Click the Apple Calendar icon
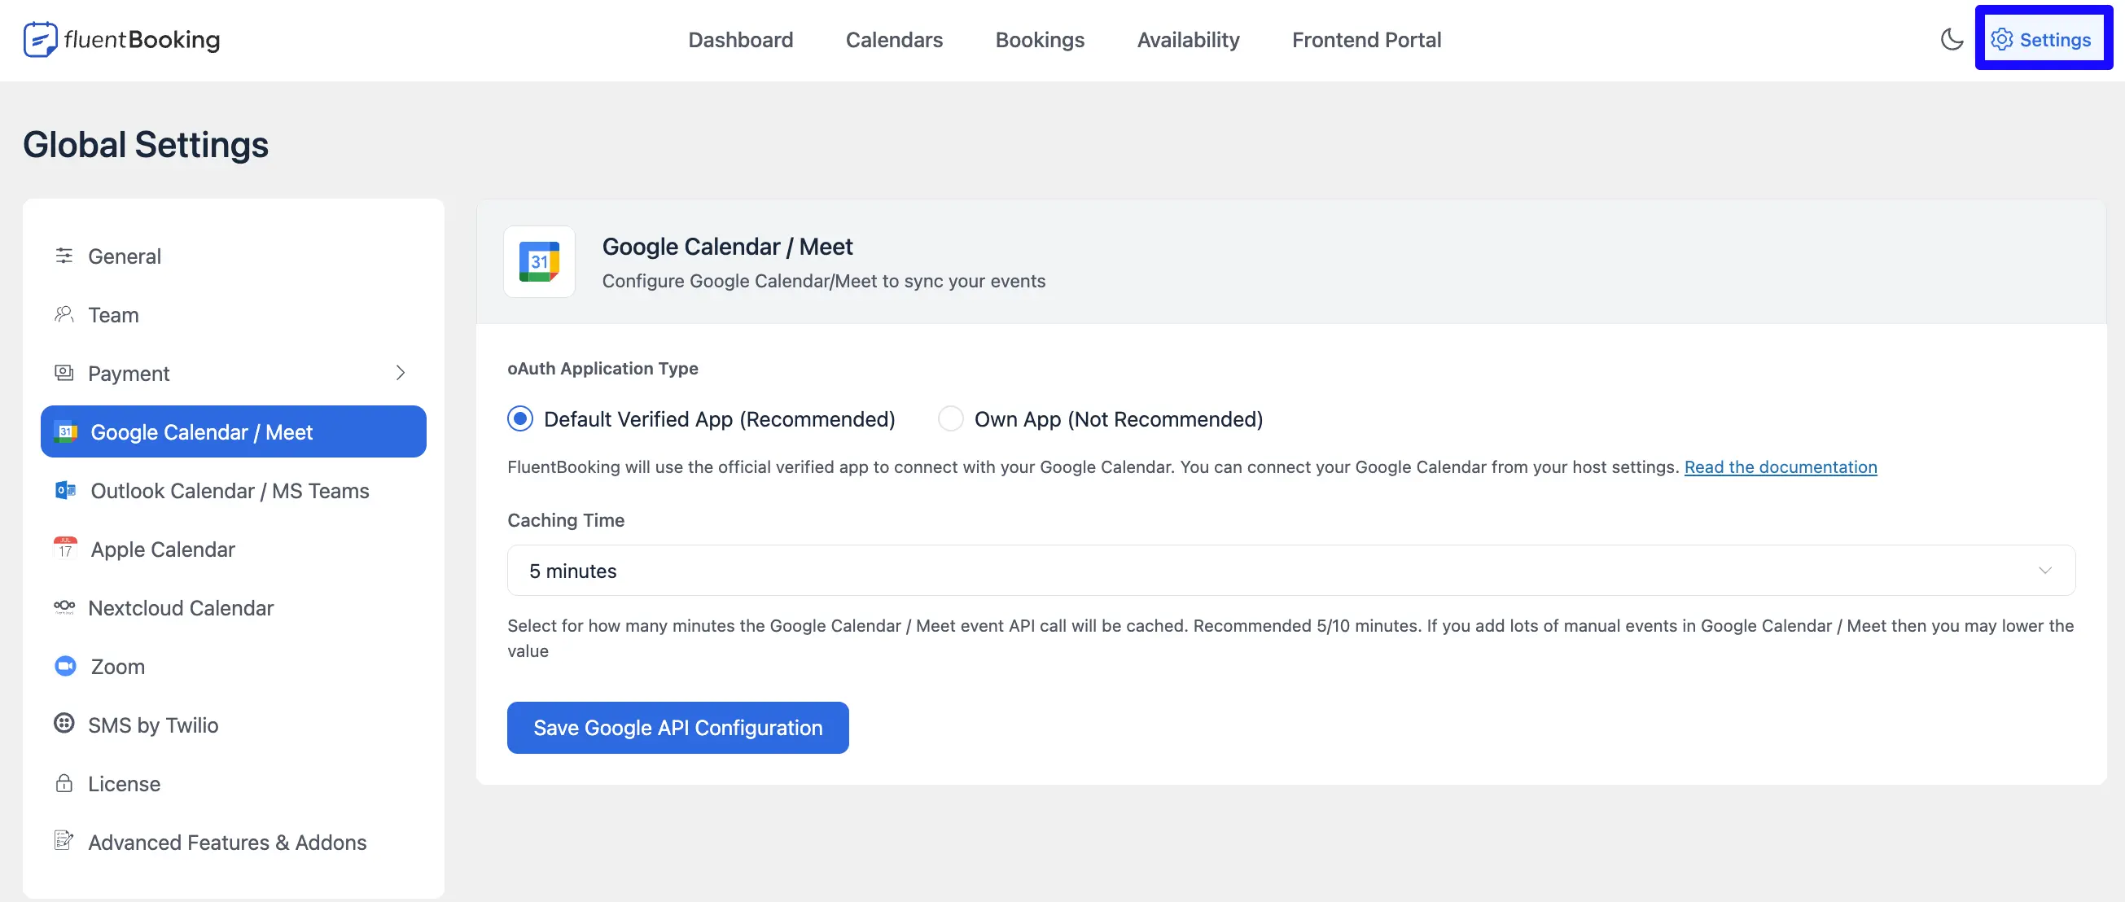 [66, 549]
